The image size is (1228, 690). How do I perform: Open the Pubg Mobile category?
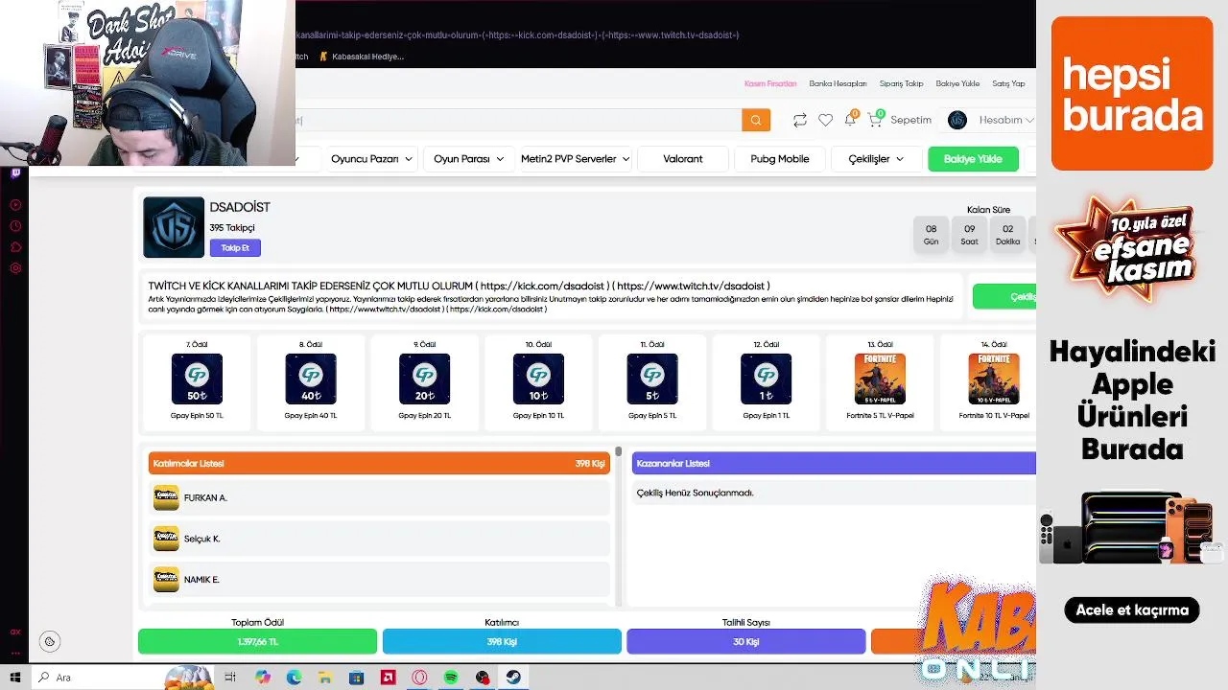780,159
